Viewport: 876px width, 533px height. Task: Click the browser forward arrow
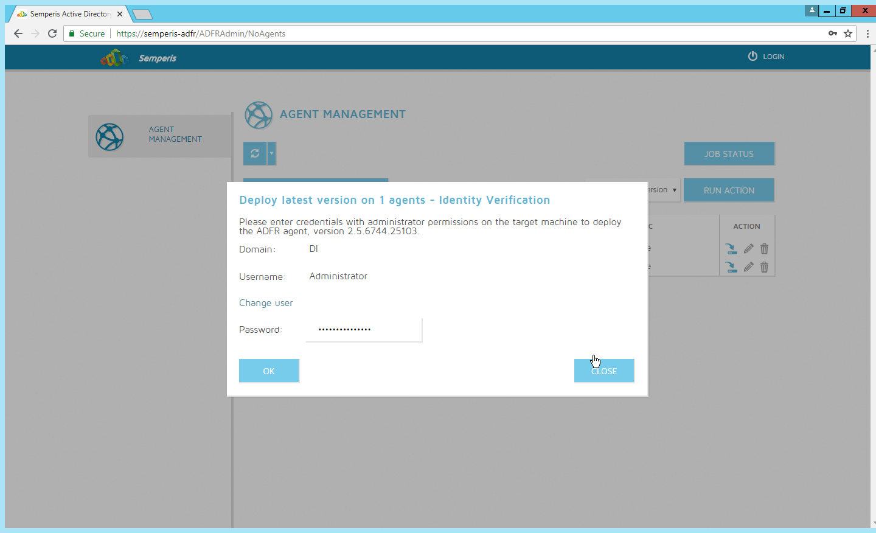pos(35,33)
